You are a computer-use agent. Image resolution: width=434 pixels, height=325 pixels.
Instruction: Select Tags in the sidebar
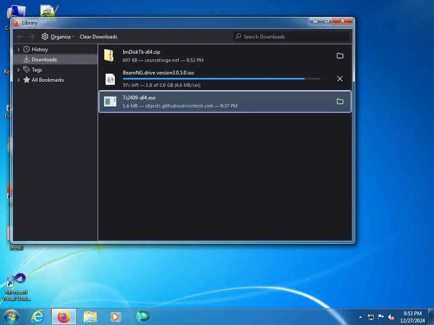36,70
